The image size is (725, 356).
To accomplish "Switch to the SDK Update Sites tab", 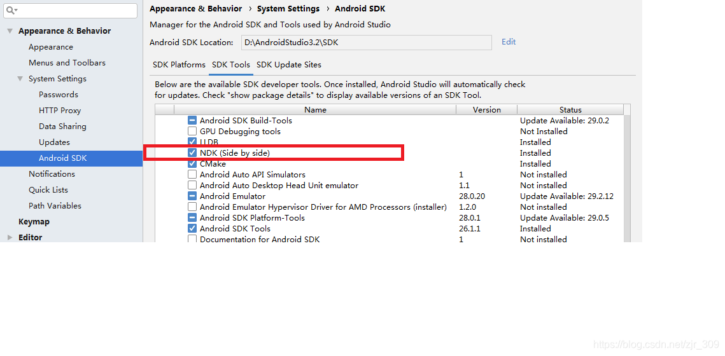I will (x=289, y=65).
